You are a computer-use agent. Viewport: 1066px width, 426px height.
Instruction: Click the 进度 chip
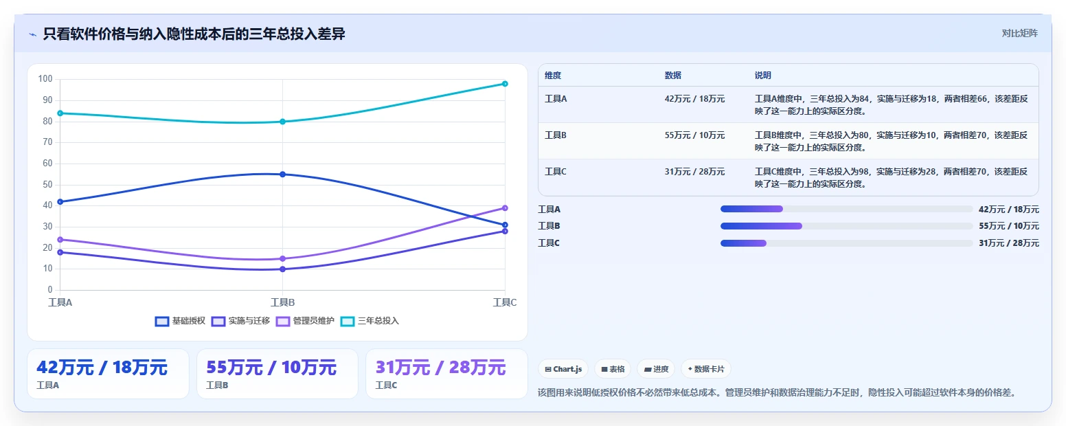656,369
